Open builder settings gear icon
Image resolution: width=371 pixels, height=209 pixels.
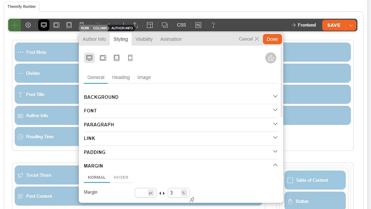coord(28,25)
